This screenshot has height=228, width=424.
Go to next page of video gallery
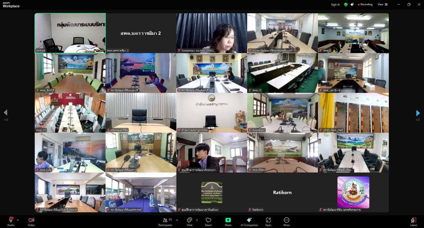[x=418, y=113]
